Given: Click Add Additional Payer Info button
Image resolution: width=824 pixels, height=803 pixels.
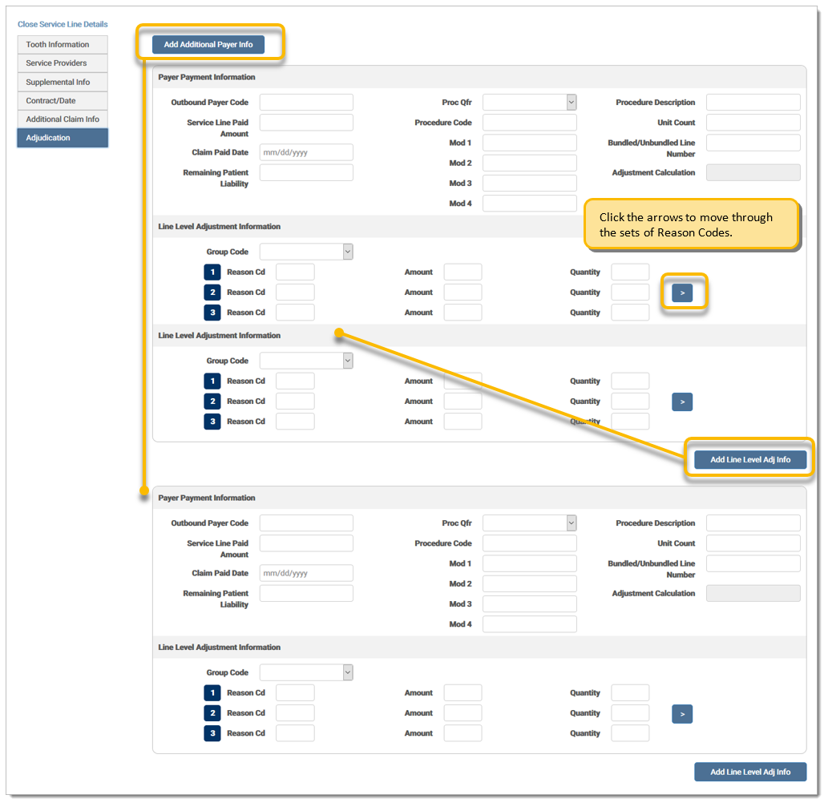Looking at the screenshot, I should coord(208,45).
